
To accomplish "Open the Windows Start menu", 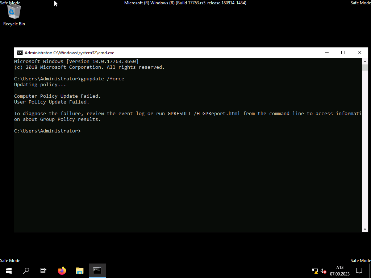I will click(x=9, y=270).
